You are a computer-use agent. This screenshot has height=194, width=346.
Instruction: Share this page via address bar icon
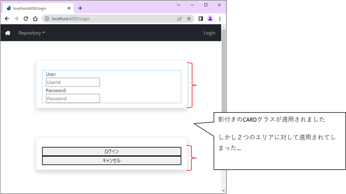click(180, 19)
